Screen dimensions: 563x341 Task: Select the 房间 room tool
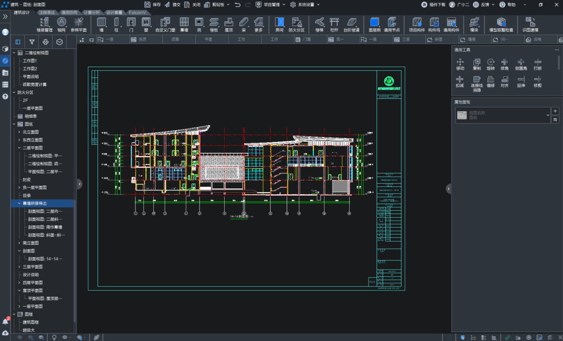tap(279, 24)
